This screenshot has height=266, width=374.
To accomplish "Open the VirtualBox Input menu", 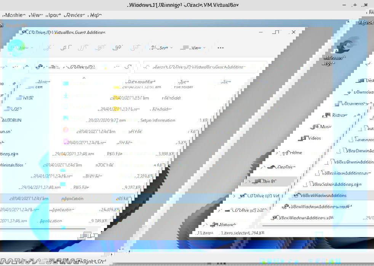I will click(53, 15).
